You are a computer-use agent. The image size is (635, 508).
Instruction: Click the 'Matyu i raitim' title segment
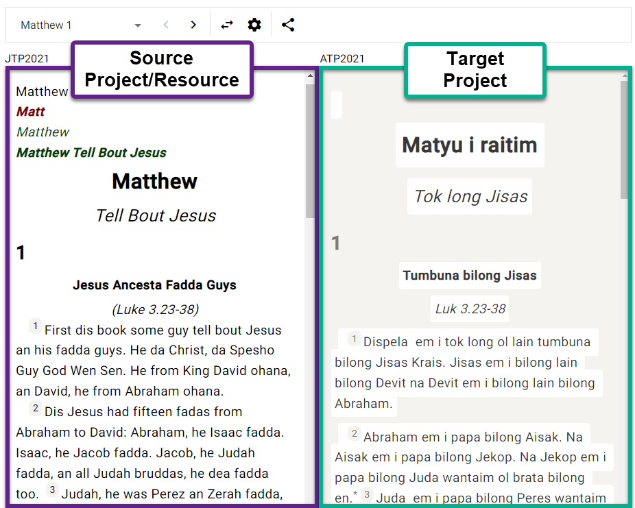point(469,145)
